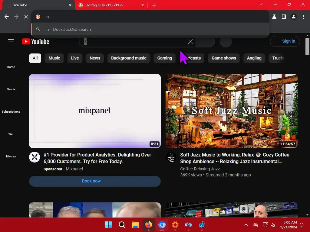Click the scrollbar down arrow
This screenshot has height=232, width=310.
pyautogui.click(x=307, y=215)
